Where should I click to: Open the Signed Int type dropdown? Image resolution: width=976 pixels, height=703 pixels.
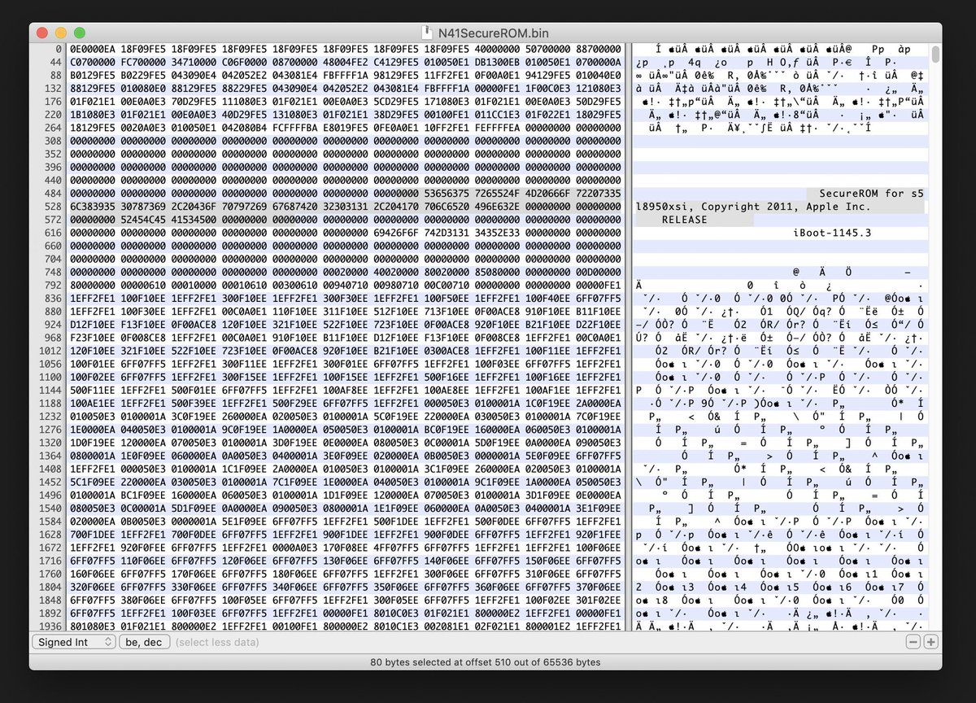pos(75,642)
